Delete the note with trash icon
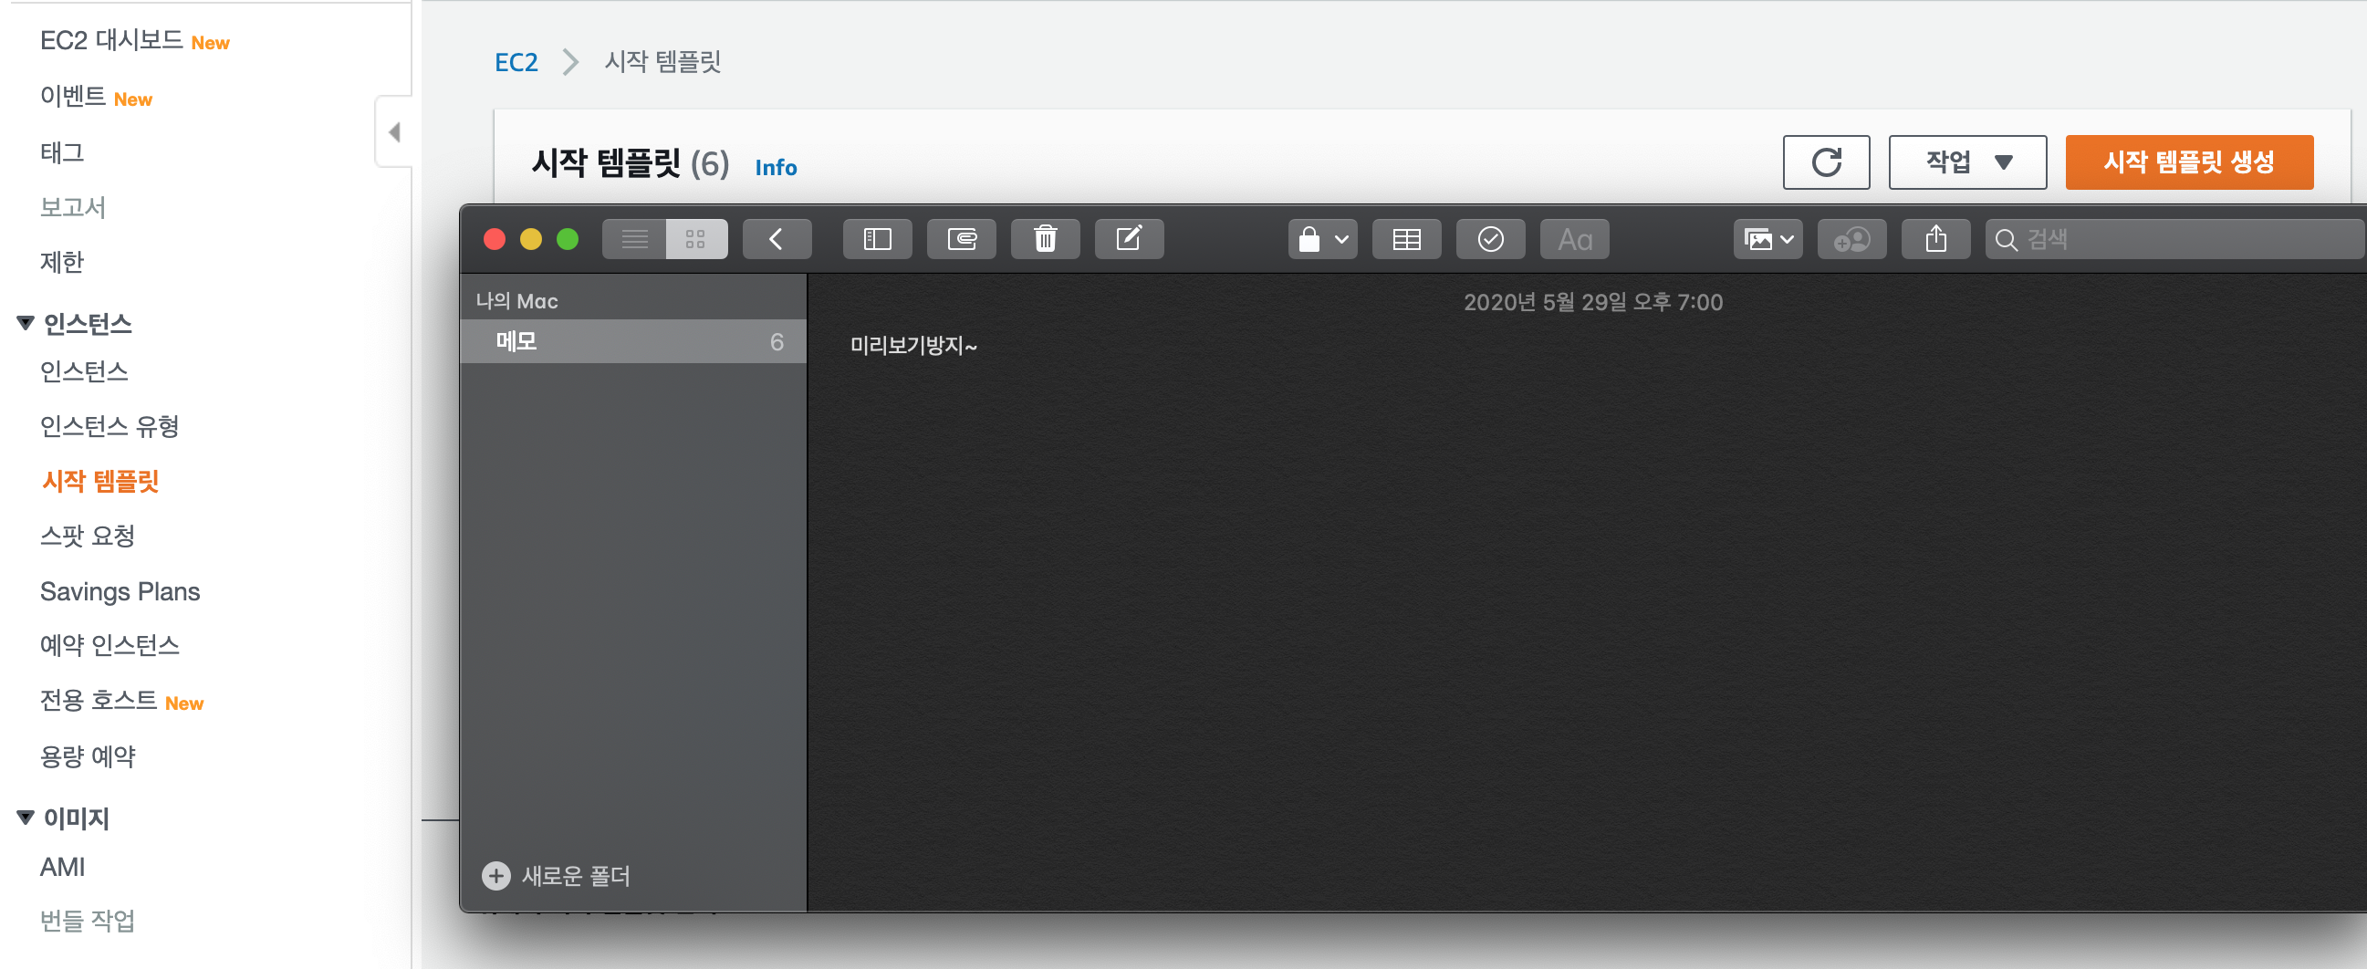The image size is (2367, 969). point(1045,240)
